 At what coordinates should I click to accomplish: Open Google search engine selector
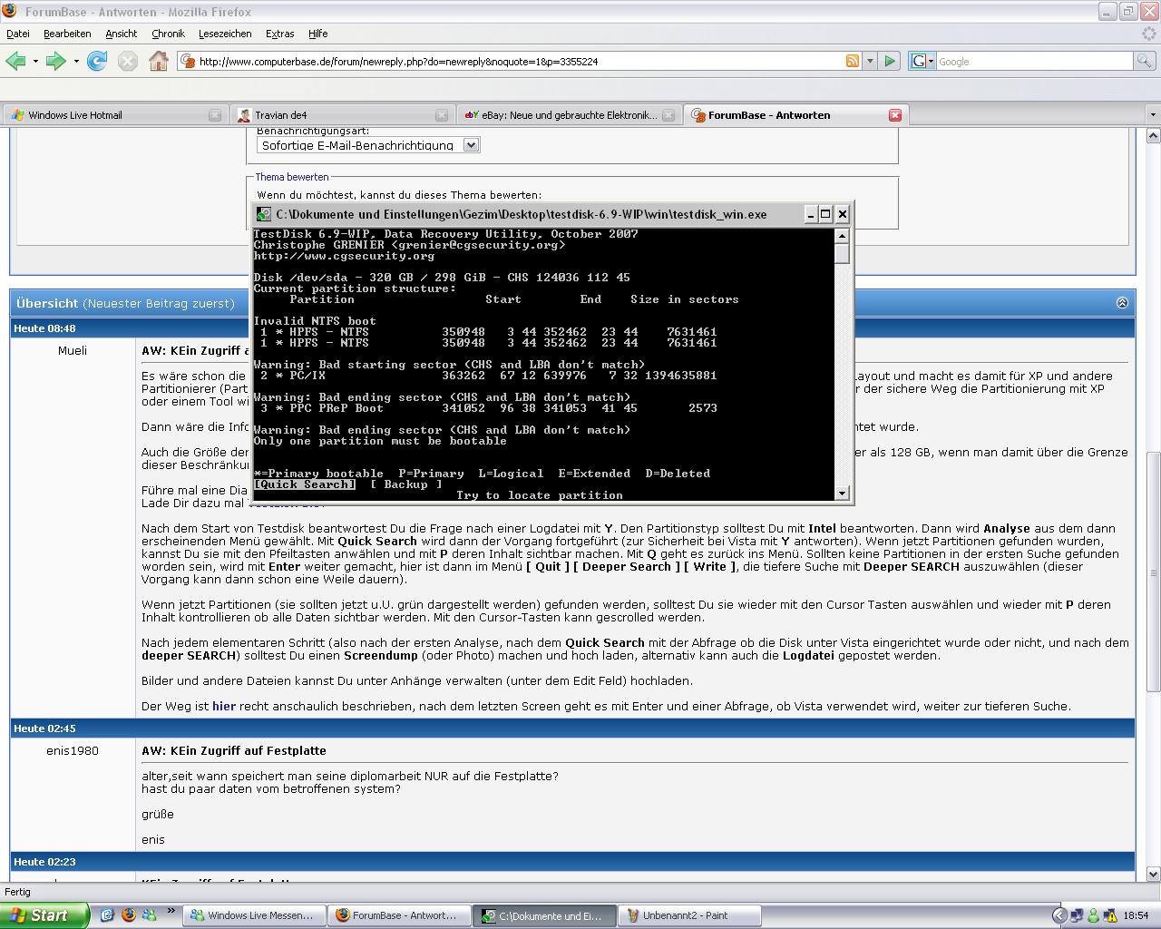[x=922, y=61]
